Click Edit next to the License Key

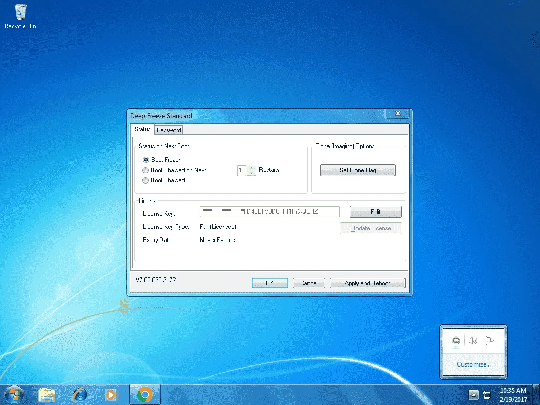[x=375, y=212]
